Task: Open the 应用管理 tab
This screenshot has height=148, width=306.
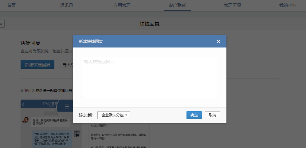Action: pyautogui.click(x=122, y=5)
